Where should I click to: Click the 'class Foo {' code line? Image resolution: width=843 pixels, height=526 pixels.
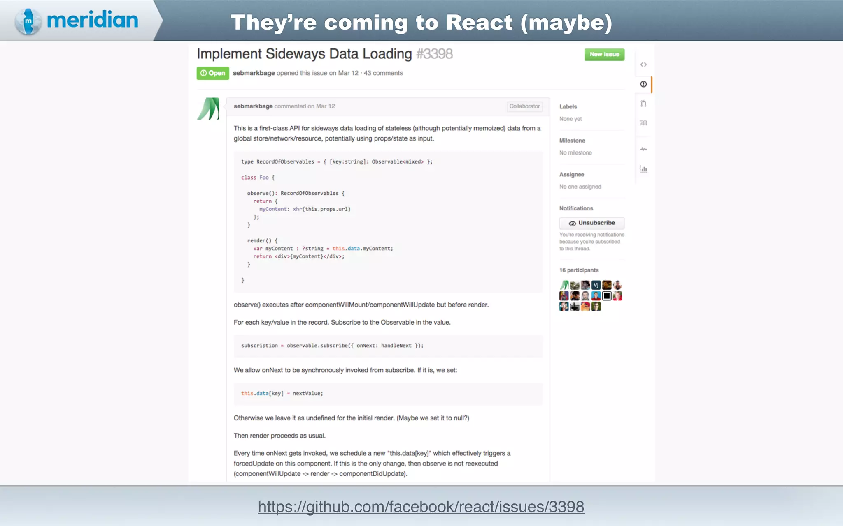tap(258, 178)
